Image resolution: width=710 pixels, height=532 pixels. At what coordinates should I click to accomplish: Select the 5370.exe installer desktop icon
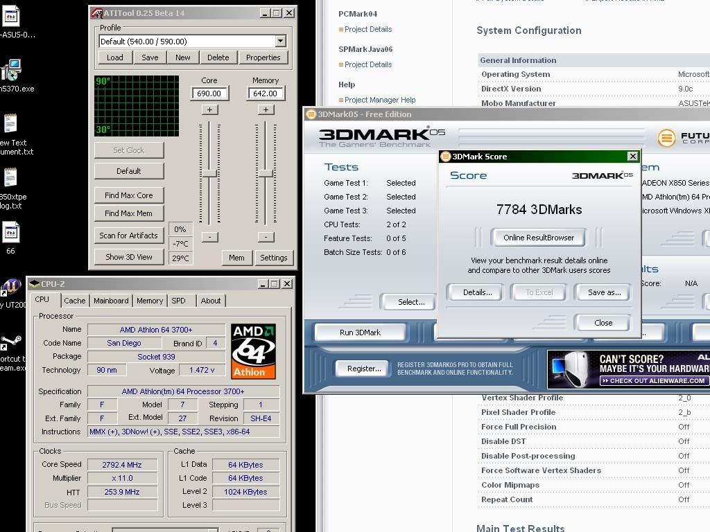[11, 71]
